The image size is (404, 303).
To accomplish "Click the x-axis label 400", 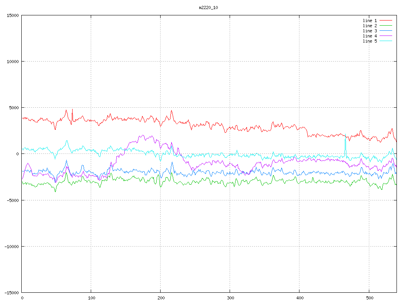I will [x=300, y=298].
